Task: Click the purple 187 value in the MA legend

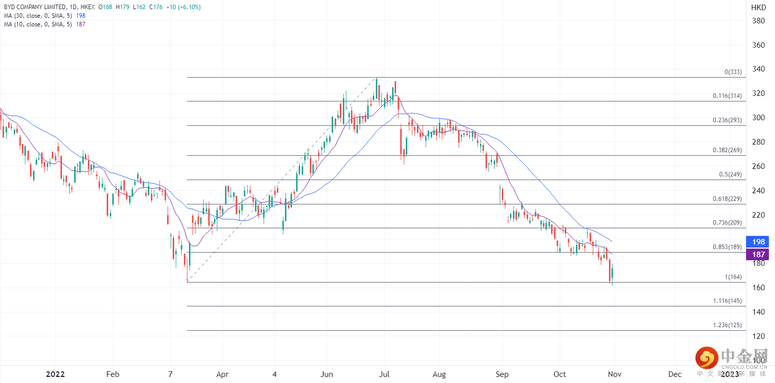Action: 80,24
